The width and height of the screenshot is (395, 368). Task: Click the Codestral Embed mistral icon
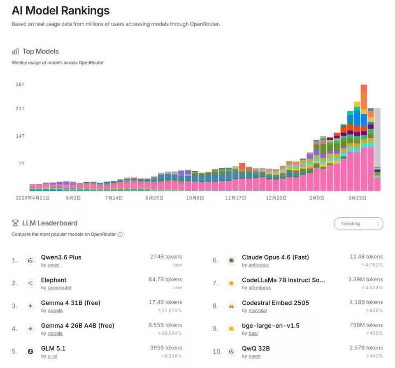pos(231,306)
